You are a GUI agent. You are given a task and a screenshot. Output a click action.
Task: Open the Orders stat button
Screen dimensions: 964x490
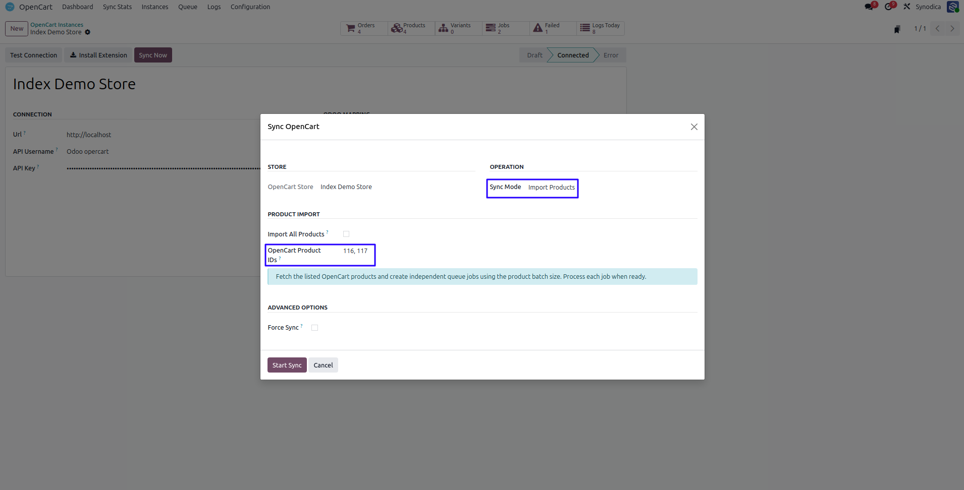pyautogui.click(x=364, y=28)
